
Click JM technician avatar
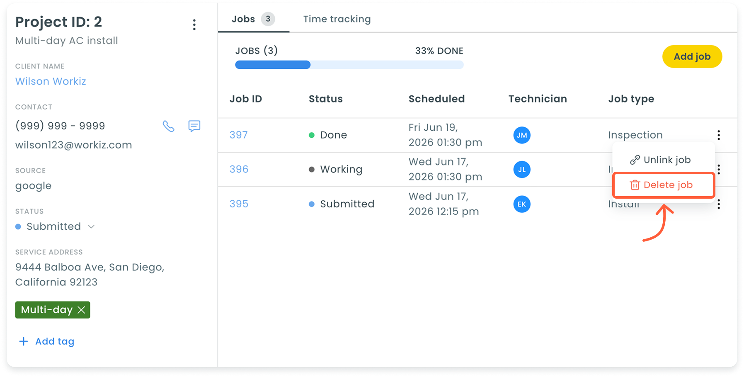(x=522, y=135)
